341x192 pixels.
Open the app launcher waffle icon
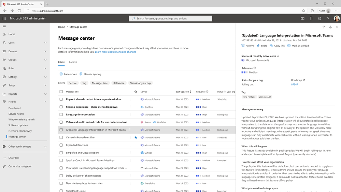tap(4, 18)
